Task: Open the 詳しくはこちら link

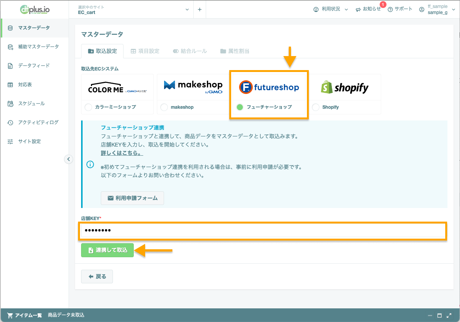Action: 122,153
